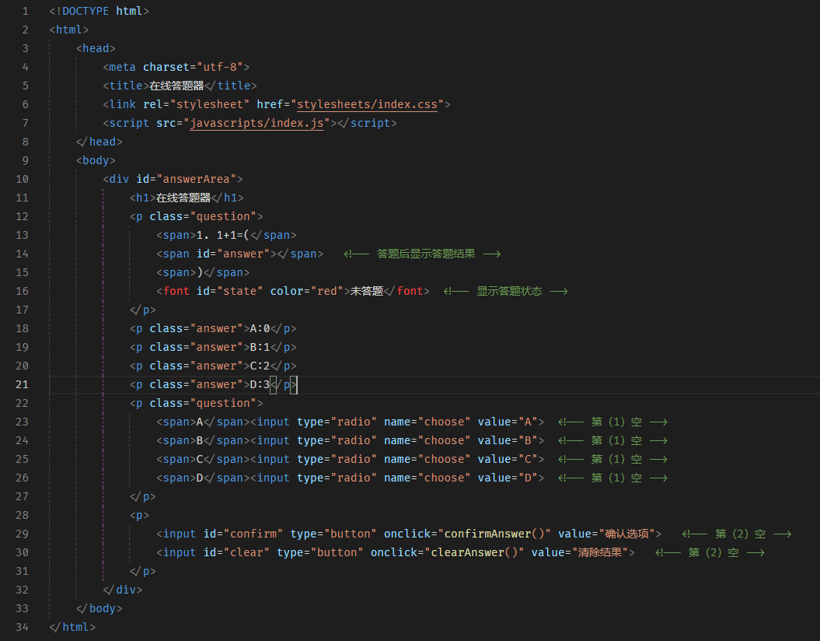This screenshot has width=820, height=641.
Task: Click the closing </head> tag
Action: coord(99,142)
